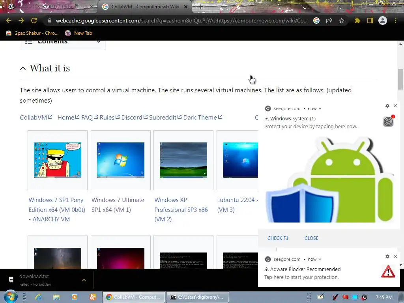Open the starry night sky VM thumbnail
The image size is (404, 303).
coord(58,258)
